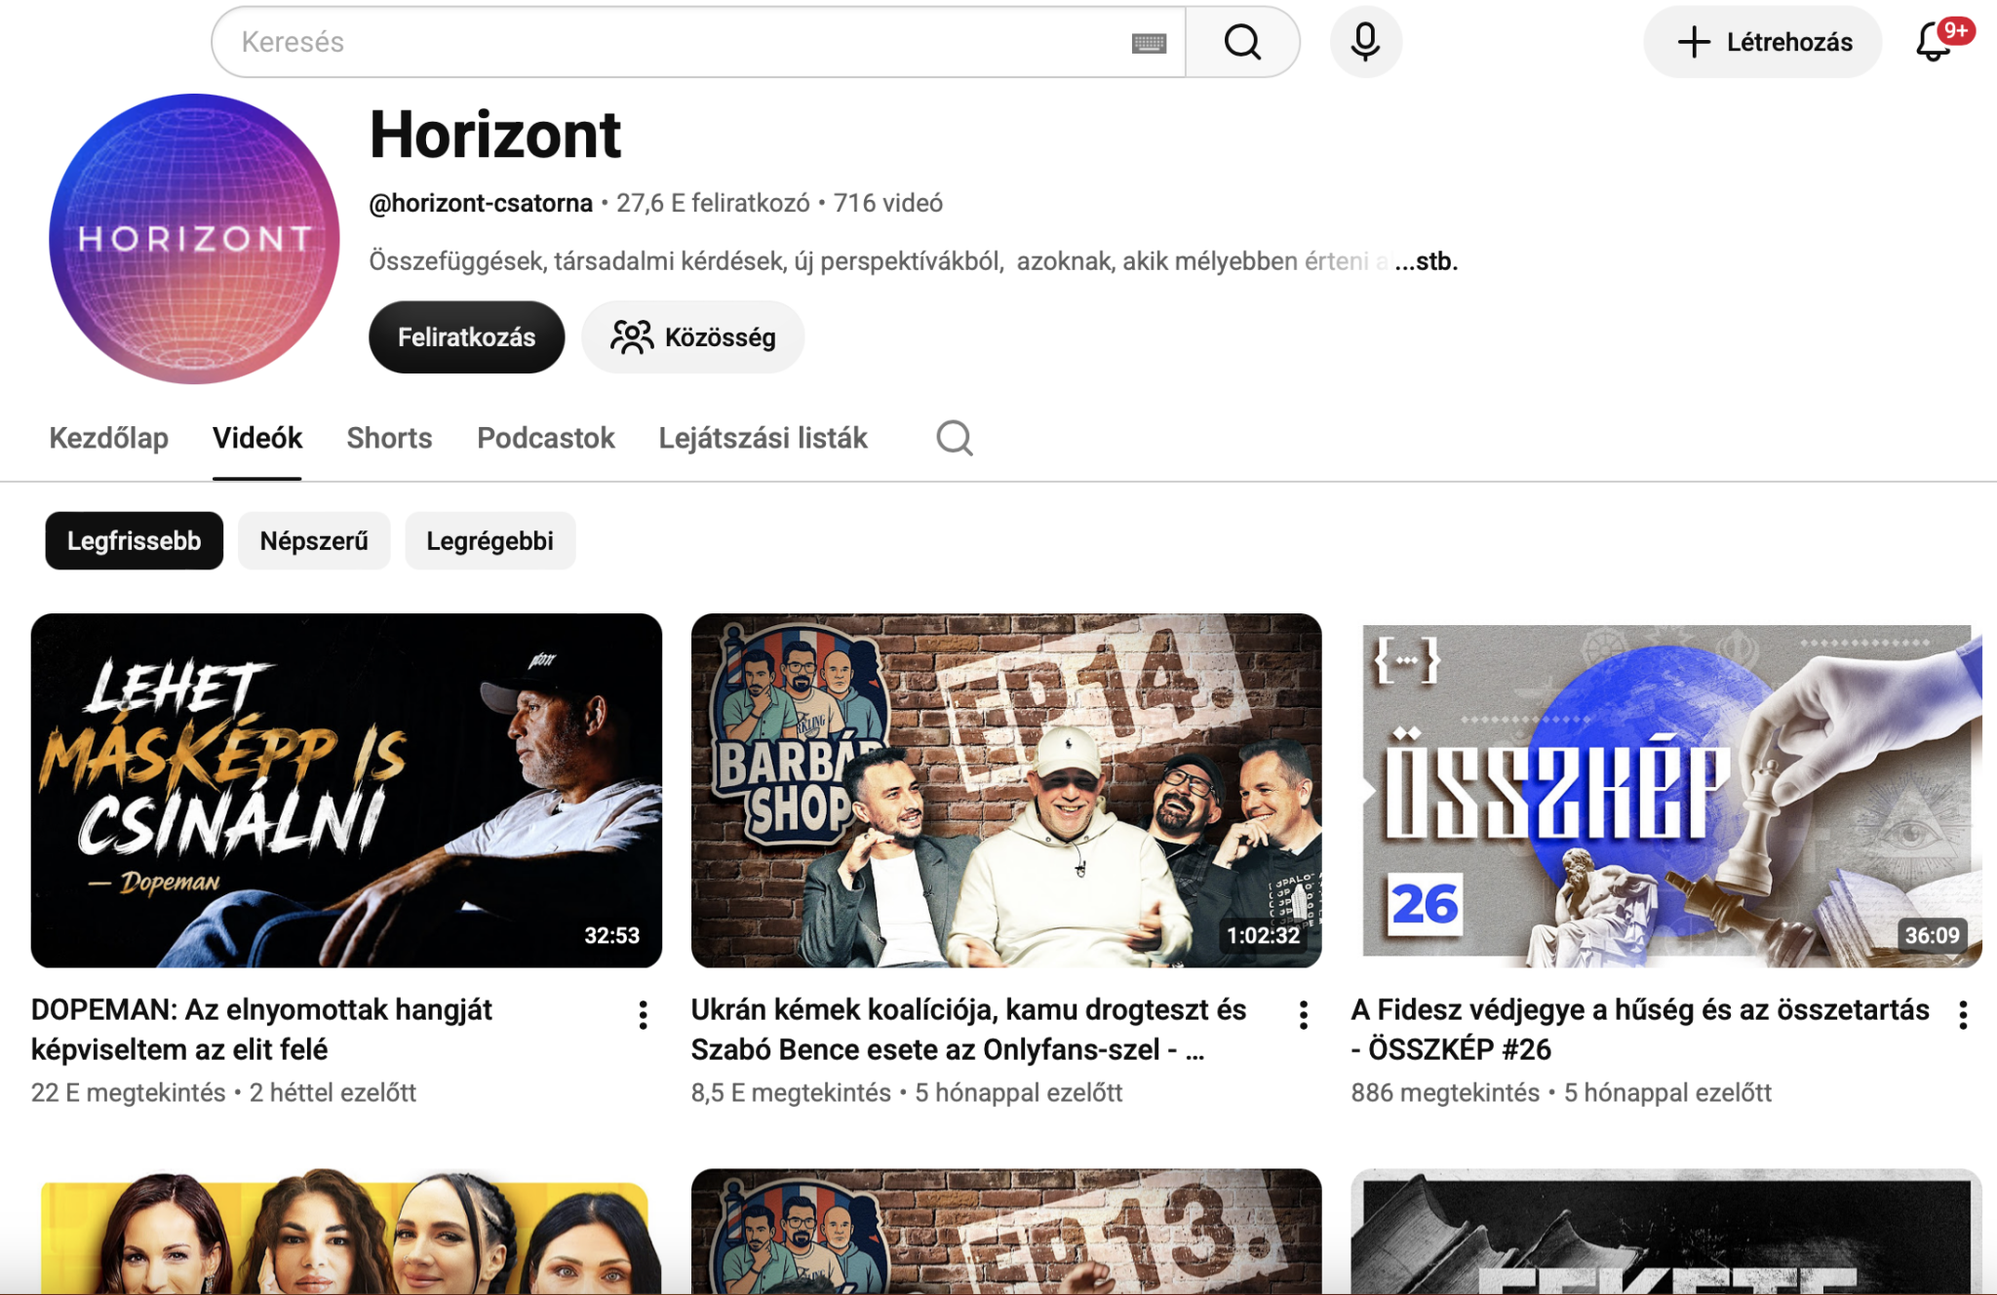The height and width of the screenshot is (1295, 1997).
Task: Sort by Legfrissebb chip
Action: click(x=135, y=541)
